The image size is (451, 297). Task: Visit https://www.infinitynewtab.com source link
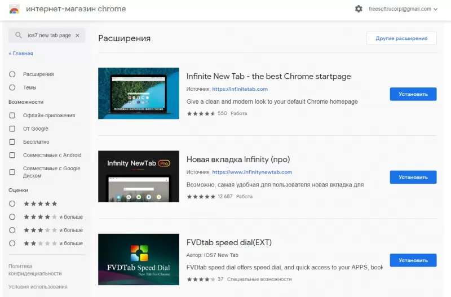(x=252, y=172)
